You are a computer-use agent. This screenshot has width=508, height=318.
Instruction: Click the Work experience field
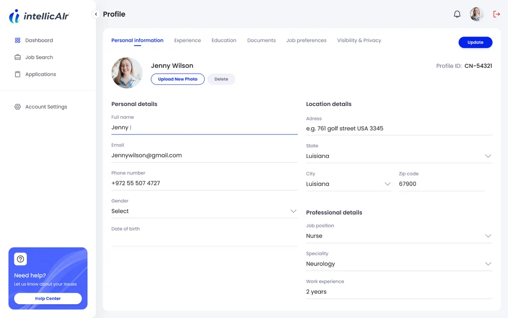pos(399,291)
